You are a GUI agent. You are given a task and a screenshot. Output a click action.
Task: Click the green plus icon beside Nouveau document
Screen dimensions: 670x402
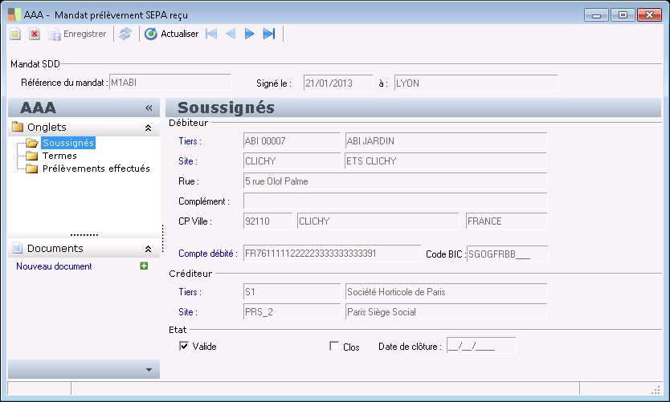coord(144,266)
